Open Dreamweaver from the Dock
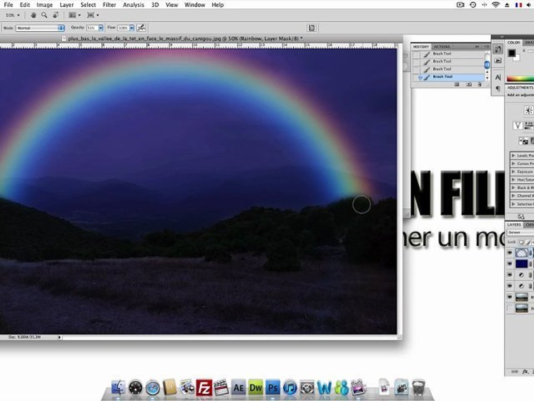534x401 pixels. (x=256, y=388)
